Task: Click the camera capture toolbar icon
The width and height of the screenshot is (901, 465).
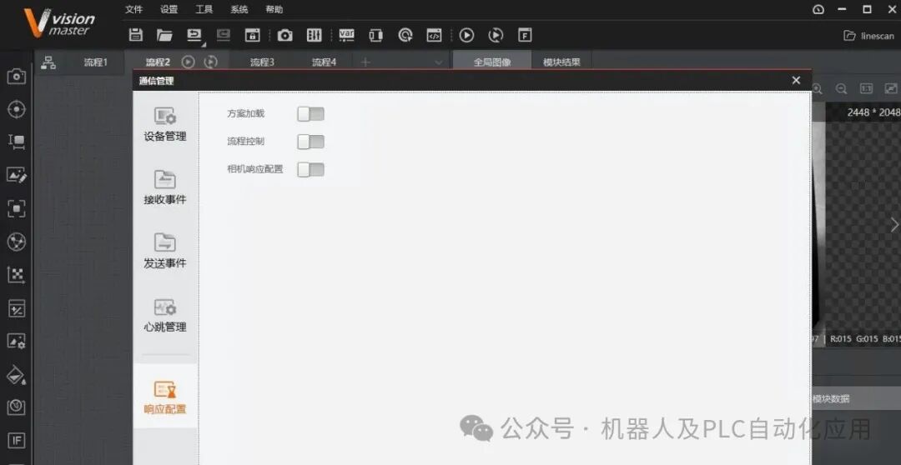Action: 284,36
